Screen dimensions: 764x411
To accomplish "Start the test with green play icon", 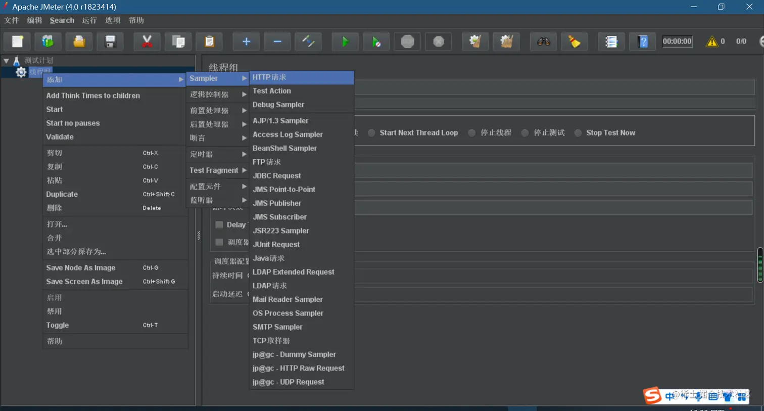I will tap(345, 41).
